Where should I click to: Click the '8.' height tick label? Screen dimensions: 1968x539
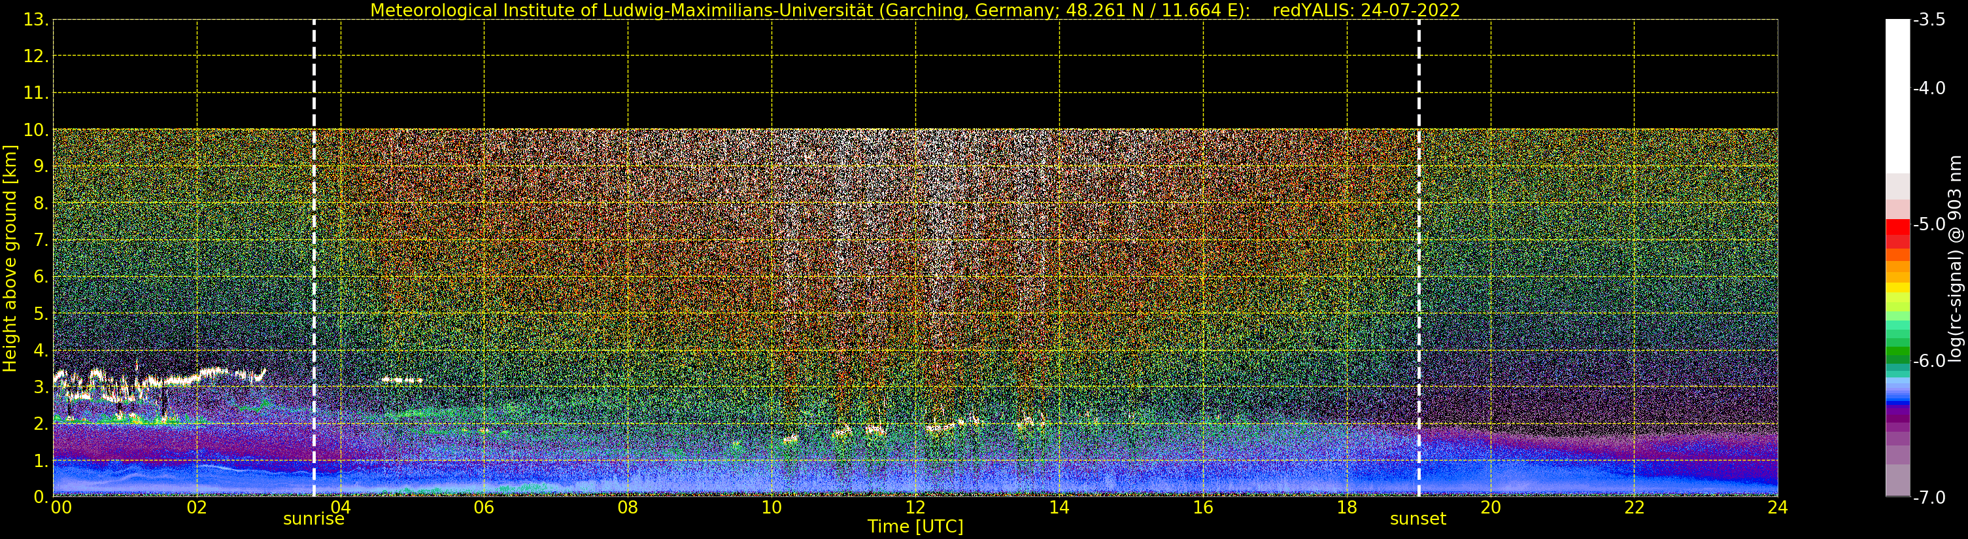tap(41, 203)
